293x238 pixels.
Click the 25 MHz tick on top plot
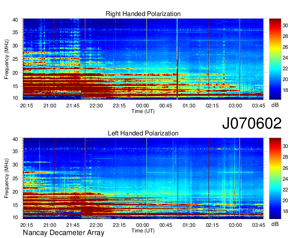pyautogui.click(x=15, y=59)
